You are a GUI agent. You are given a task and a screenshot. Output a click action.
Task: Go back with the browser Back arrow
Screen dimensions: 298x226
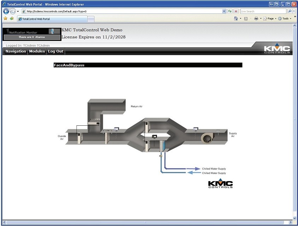pos(6,11)
